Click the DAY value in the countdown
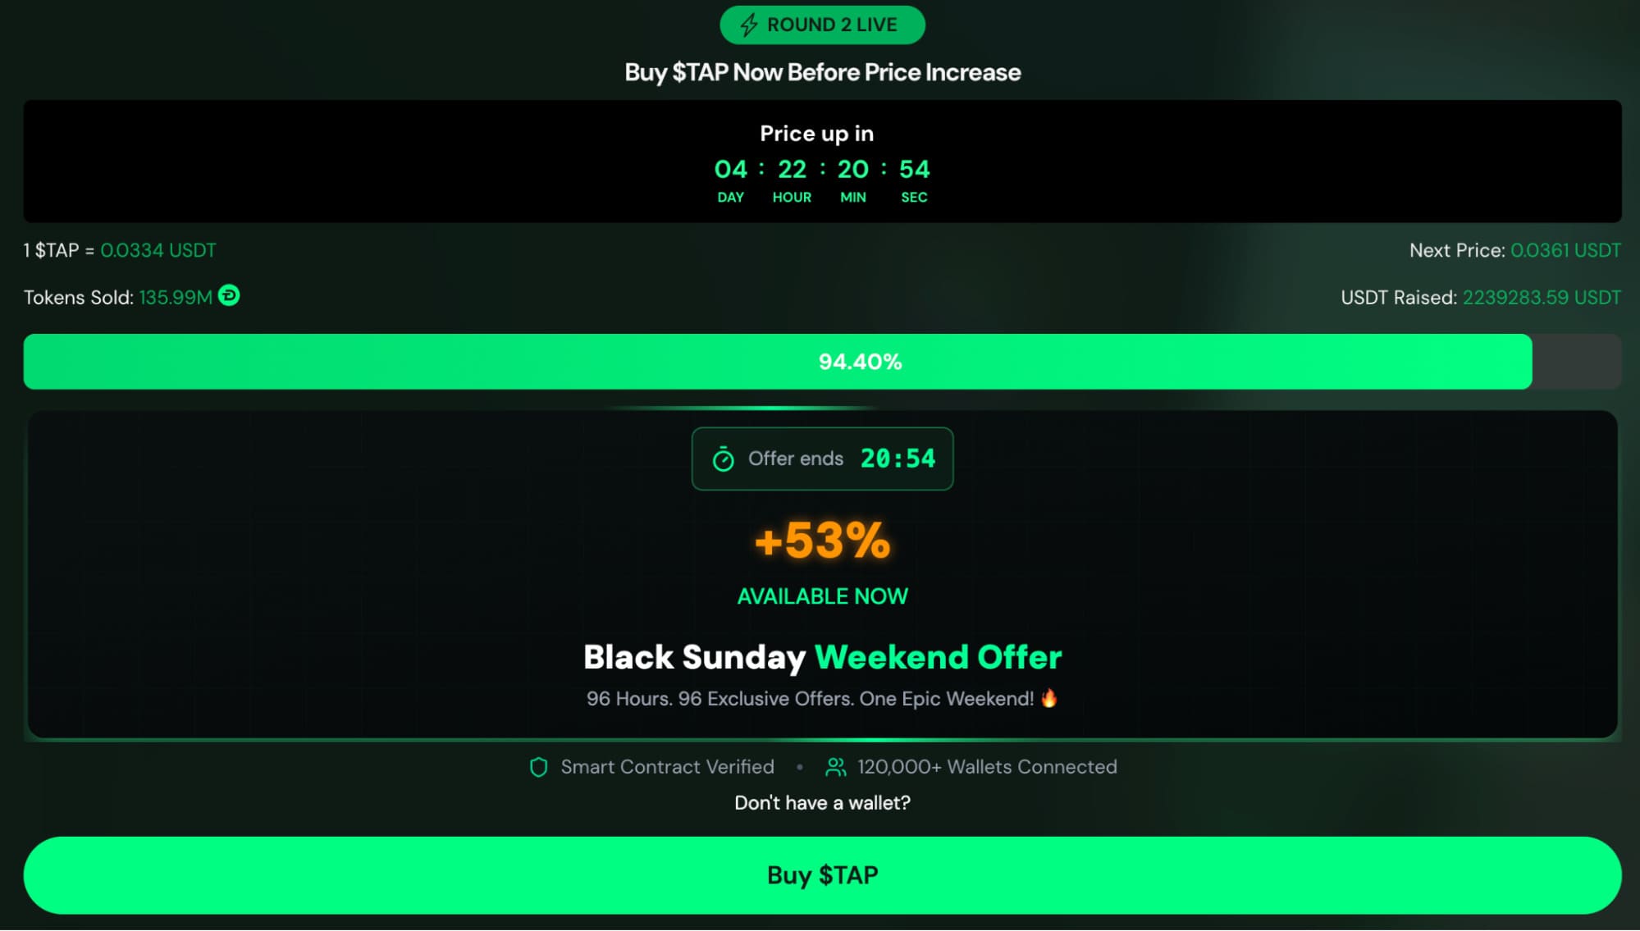This screenshot has height=931, width=1640. coord(730,170)
